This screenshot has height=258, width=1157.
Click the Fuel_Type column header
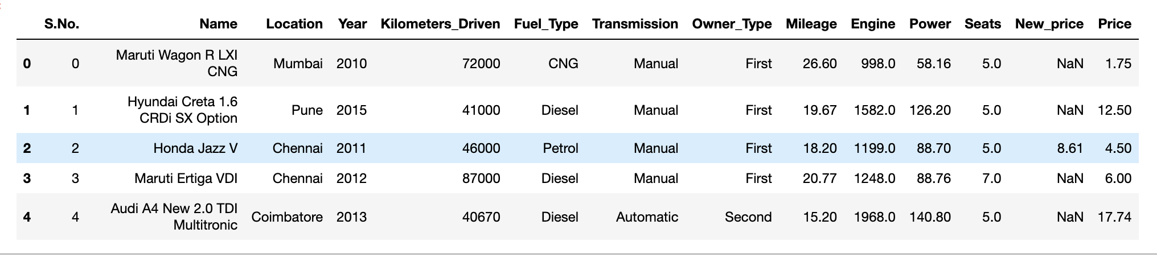545,24
